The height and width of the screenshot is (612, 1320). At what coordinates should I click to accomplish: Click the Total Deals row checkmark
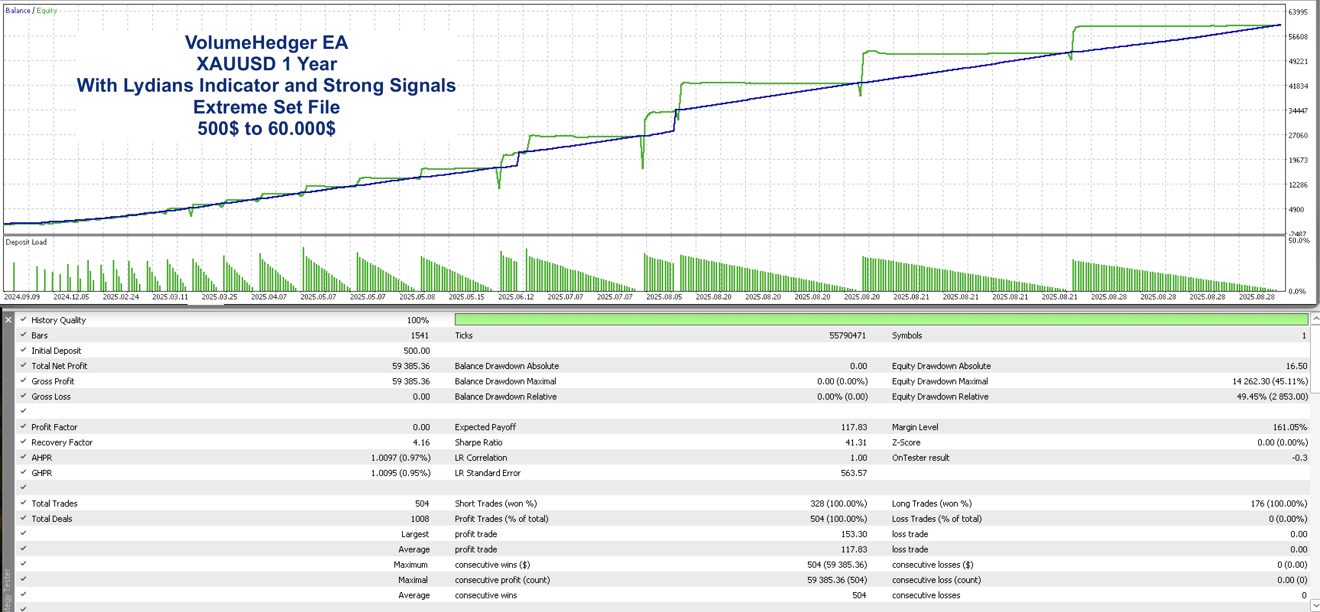tap(23, 518)
